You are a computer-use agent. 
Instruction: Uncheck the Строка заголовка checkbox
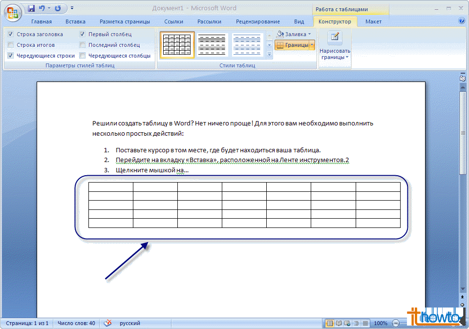click(11, 34)
